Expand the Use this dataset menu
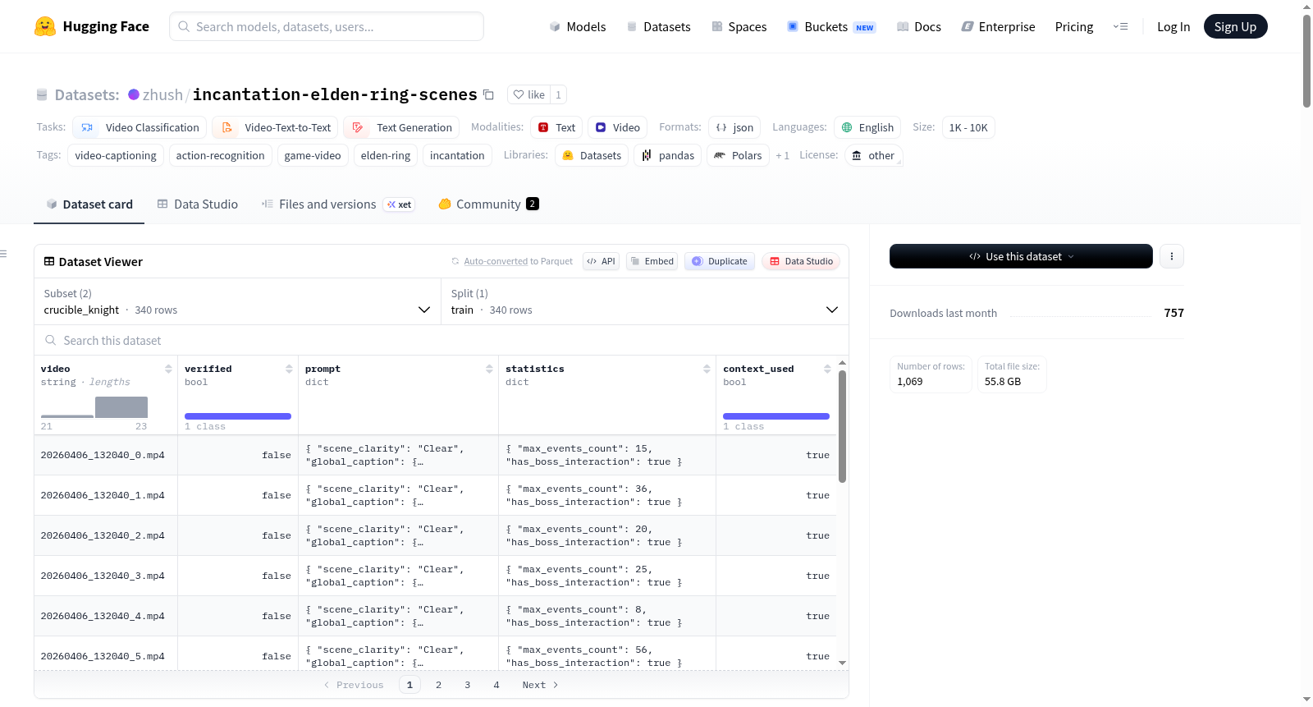Image resolution: width=1313 pixels, height=707 pixels. 1021,256
